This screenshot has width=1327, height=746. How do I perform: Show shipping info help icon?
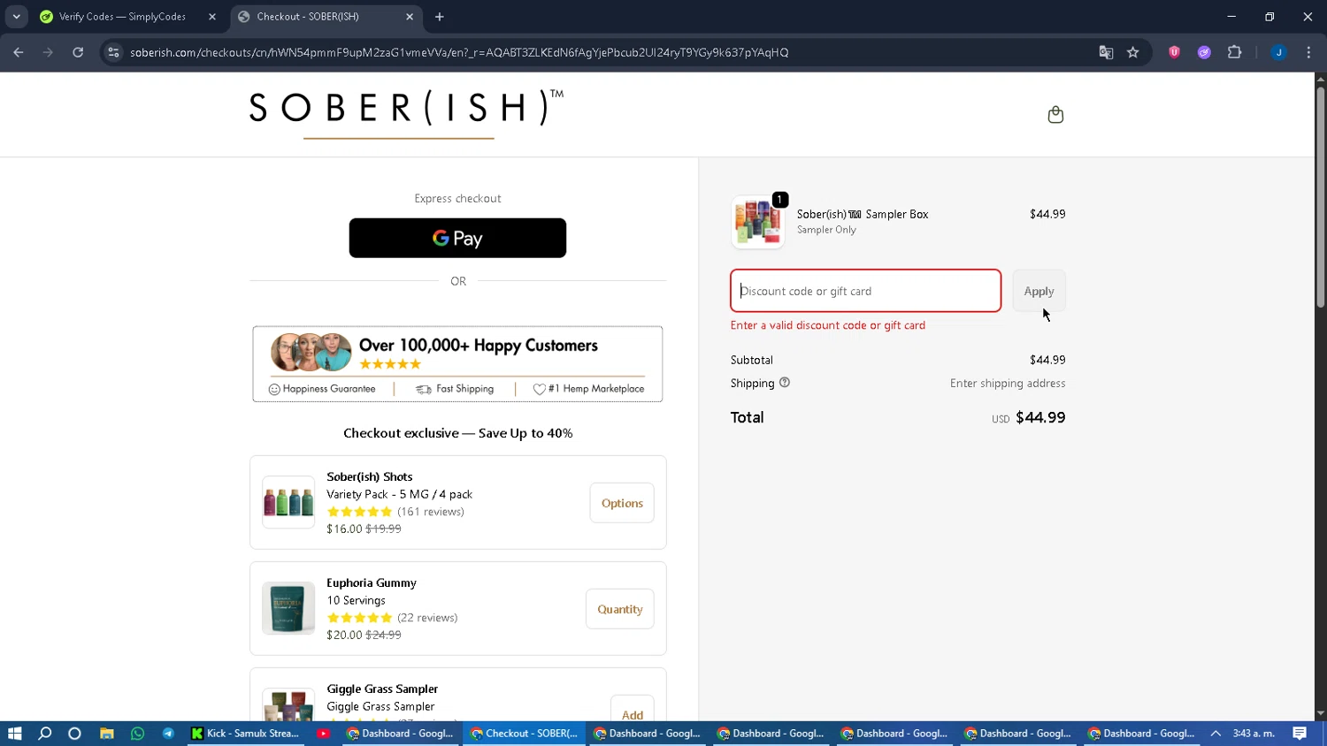tap(784, 383)
